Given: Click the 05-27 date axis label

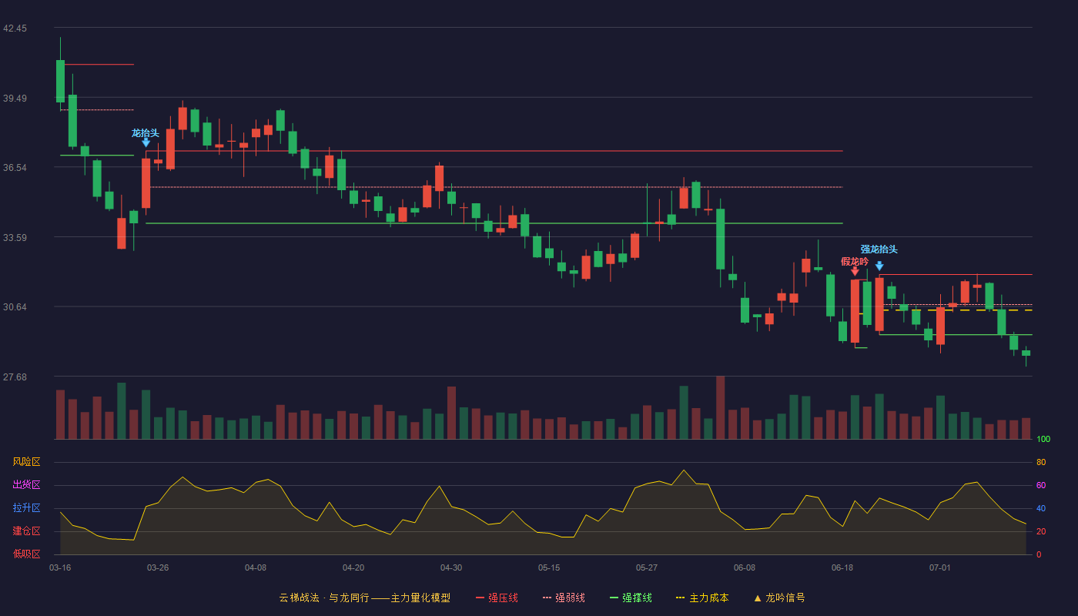Looking at the screenshot, I should (647, 567).
